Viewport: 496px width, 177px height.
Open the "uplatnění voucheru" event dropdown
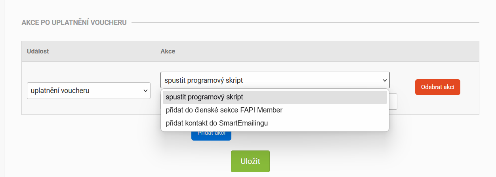(89, 91)
